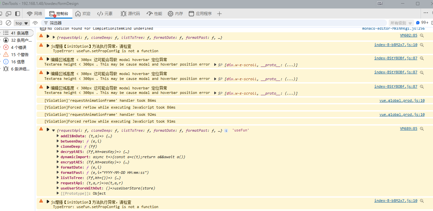Filter by 15 个警告 in sidebar
The image size is (433, 211).
pyautogui.click(x=17, y=54)
